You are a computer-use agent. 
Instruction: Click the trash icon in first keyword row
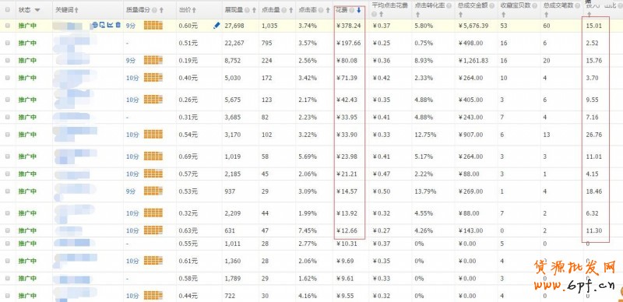[x=118, y=25]
